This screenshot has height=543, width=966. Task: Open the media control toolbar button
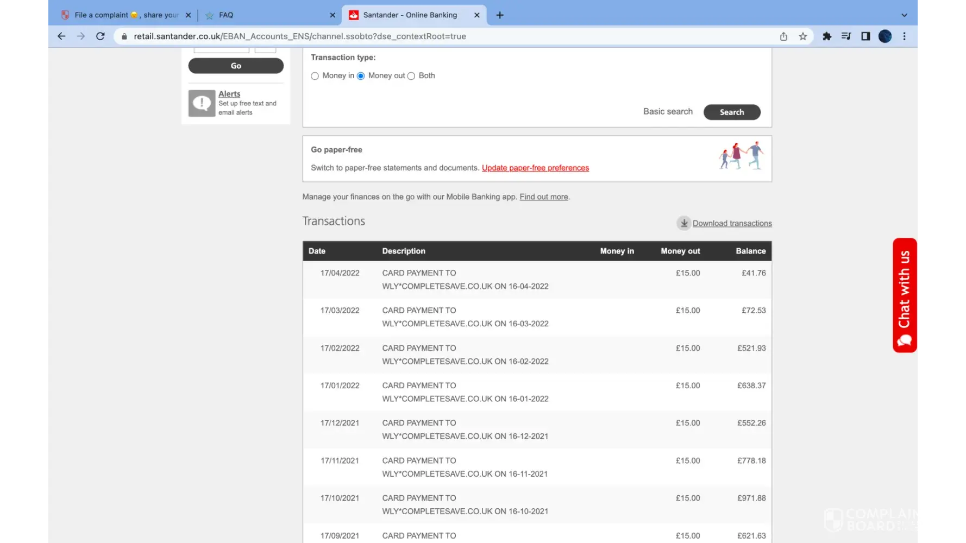846,36
